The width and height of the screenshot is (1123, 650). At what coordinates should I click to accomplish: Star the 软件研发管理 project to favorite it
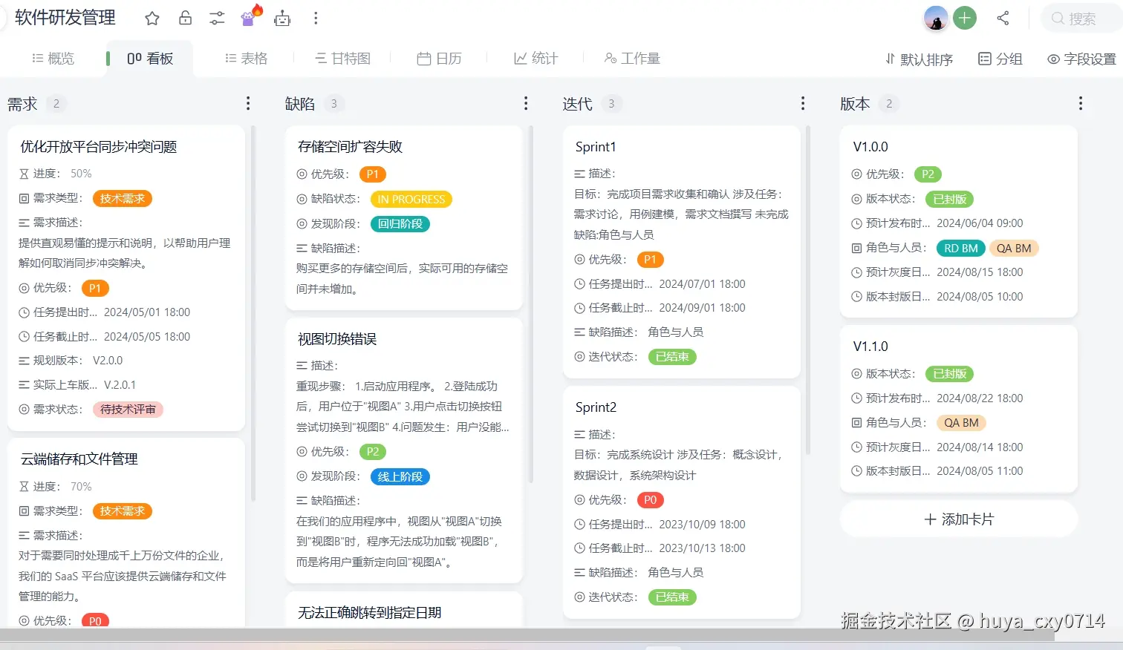pos(152,18)
